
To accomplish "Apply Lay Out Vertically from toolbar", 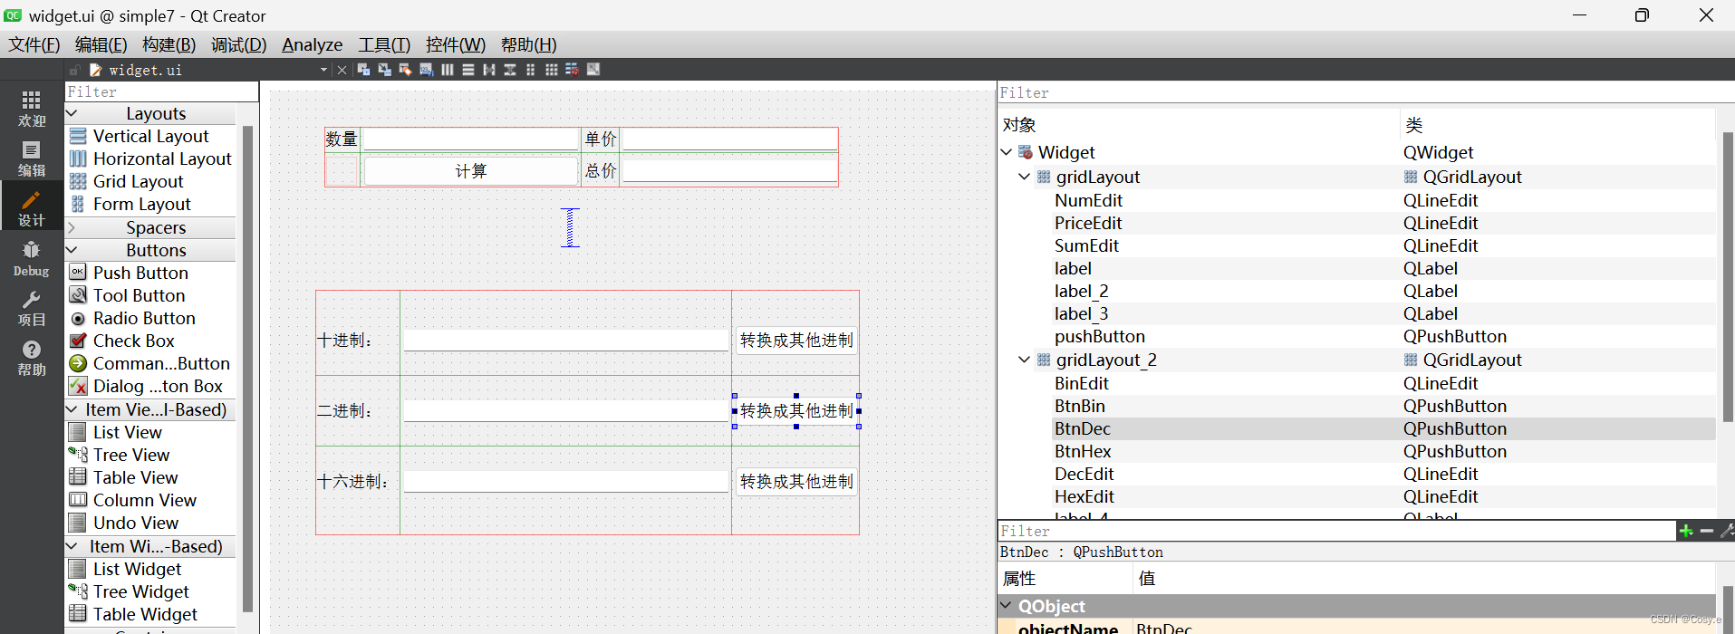I will tap(468, 70).
